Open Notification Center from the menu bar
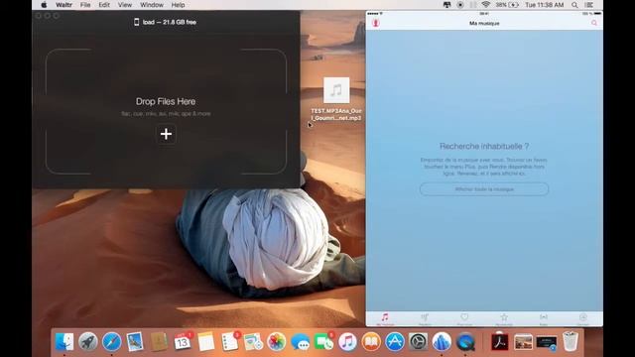Viewport: 635px width, 357px height. 589,5
